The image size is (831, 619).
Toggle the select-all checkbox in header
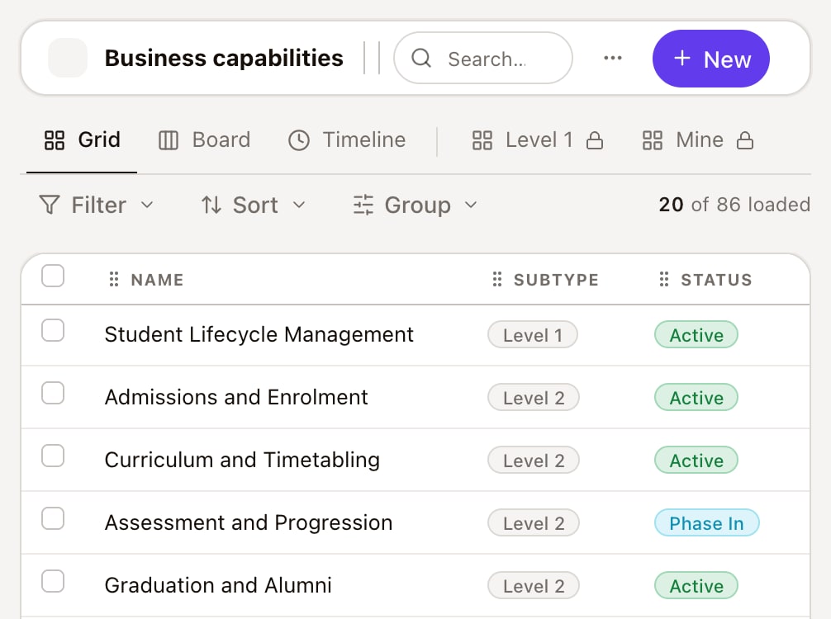53,276
